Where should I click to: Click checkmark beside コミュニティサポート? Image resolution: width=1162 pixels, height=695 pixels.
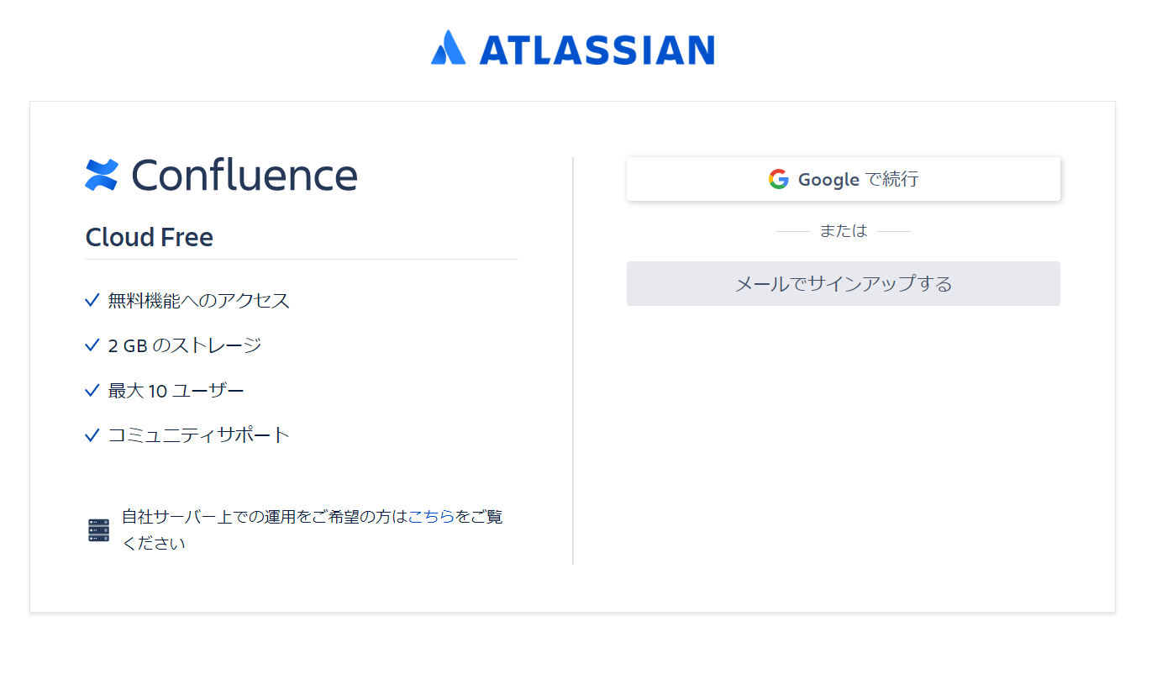(x=92, y=435)
